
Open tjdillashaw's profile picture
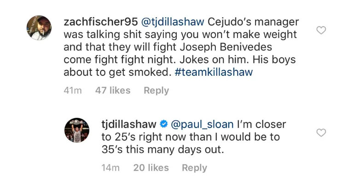(76, 130)
